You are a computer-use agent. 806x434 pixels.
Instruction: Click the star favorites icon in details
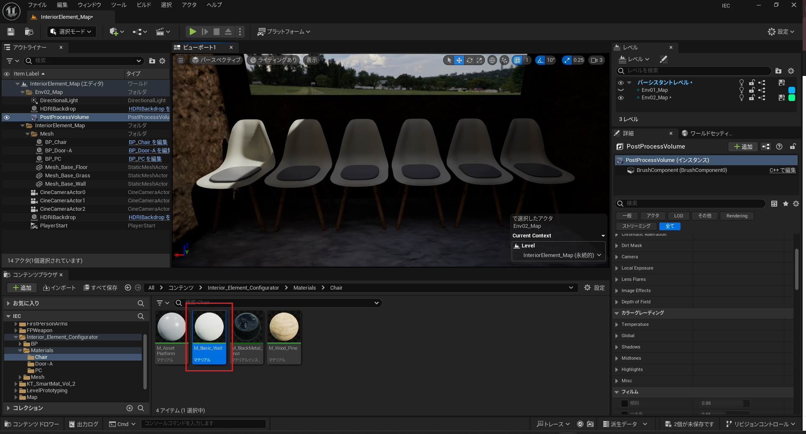(x=786, y=204)
